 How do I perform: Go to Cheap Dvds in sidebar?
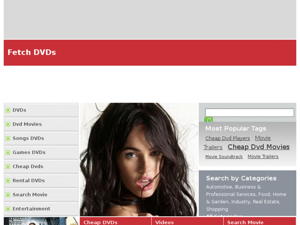(41, 167)
